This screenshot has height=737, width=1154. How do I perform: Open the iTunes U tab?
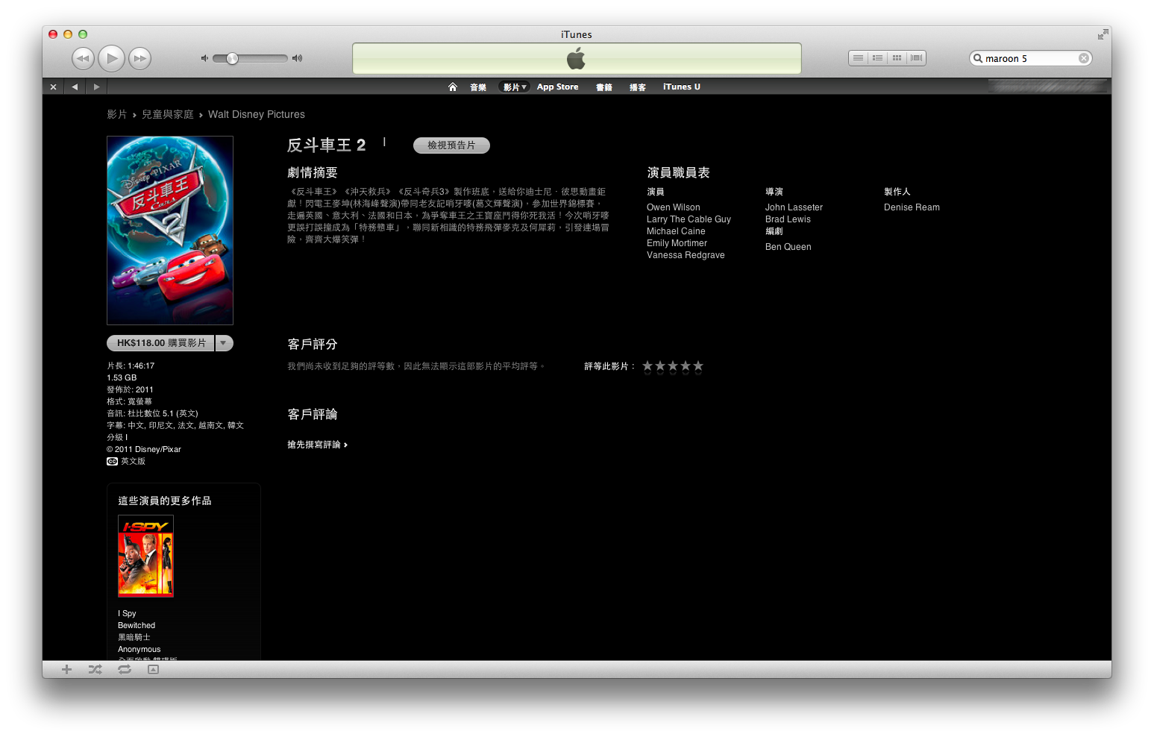681,87
